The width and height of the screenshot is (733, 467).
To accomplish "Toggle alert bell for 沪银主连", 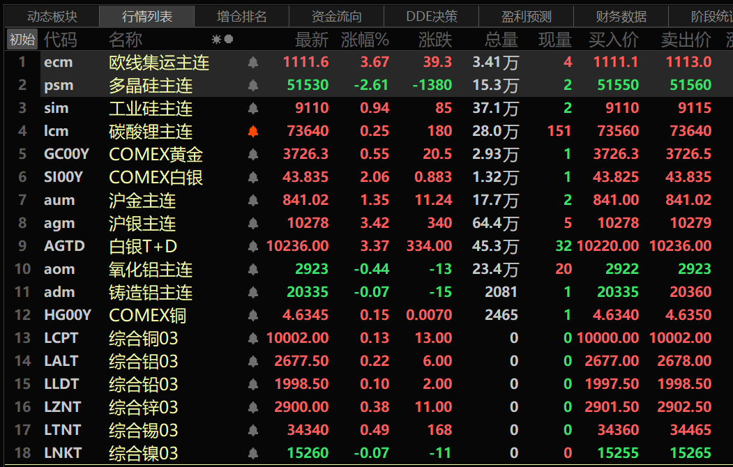I will click(x=253, y=224).
